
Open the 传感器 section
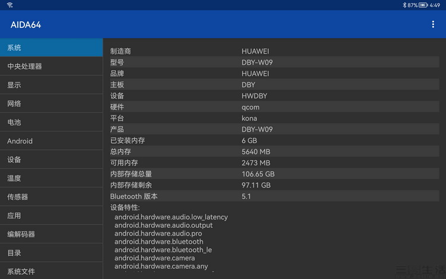click(x=51, y=197)
